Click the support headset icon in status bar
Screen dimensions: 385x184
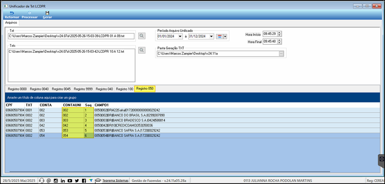[42, 181]
